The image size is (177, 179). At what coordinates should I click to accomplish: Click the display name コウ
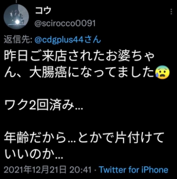(43, 11)
